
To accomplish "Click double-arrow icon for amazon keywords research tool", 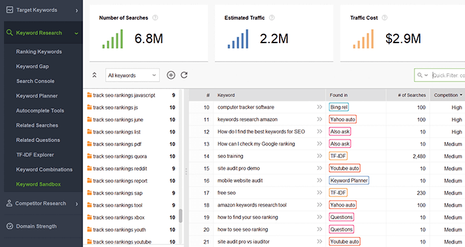I will 320,205.
